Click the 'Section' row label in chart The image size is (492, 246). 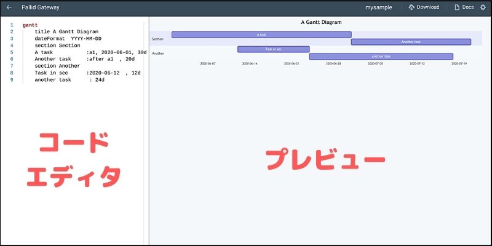point(157,39)
